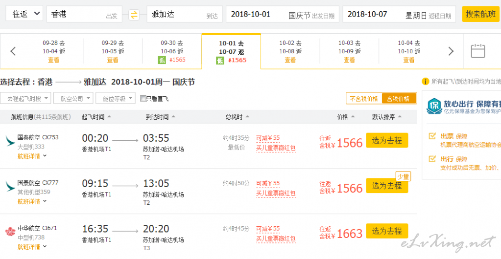Choose CX753 with 选为去程 button

point(387,140)
